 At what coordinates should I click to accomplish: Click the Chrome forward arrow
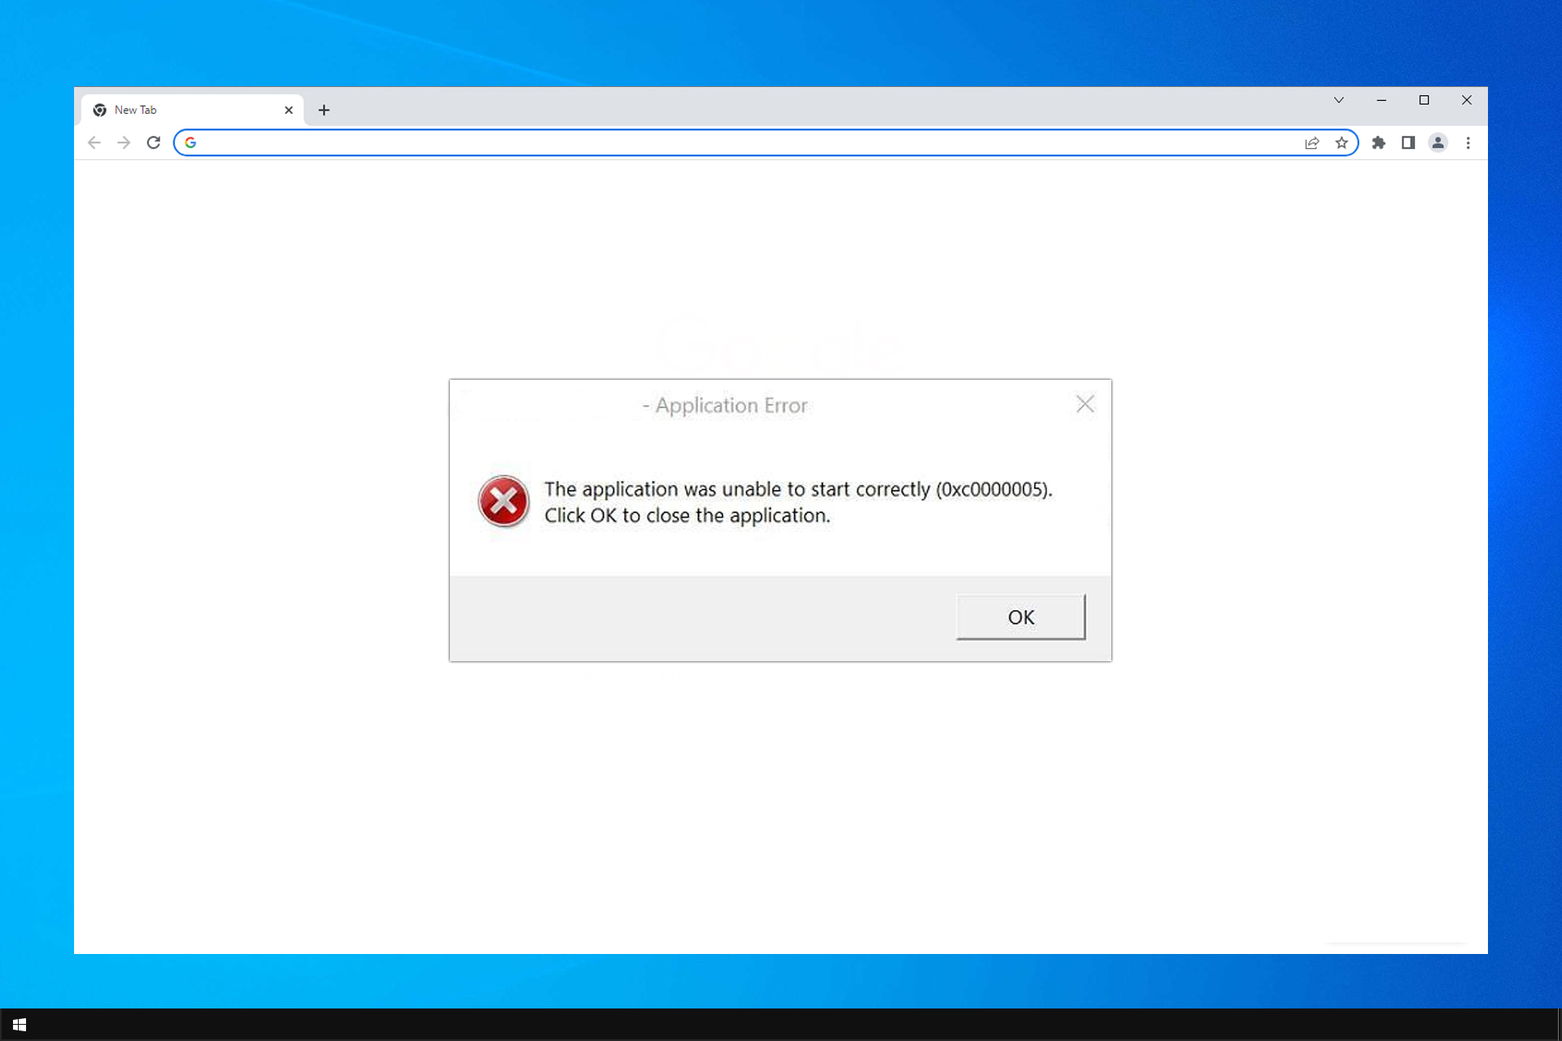[x=124, y=143]
